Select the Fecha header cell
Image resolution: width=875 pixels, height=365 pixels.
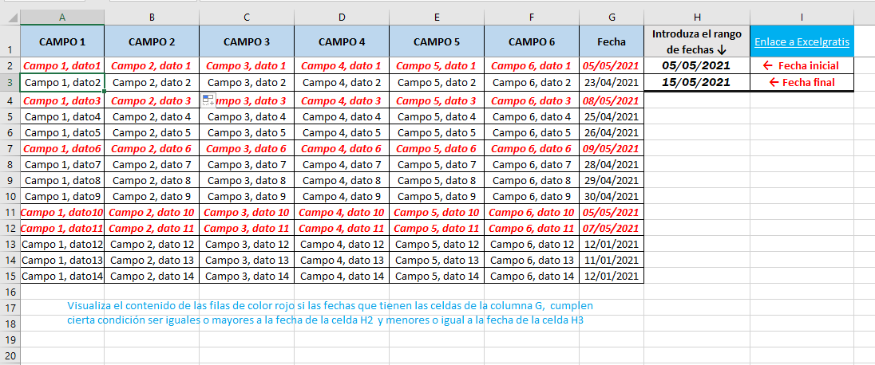coord(612,41)
